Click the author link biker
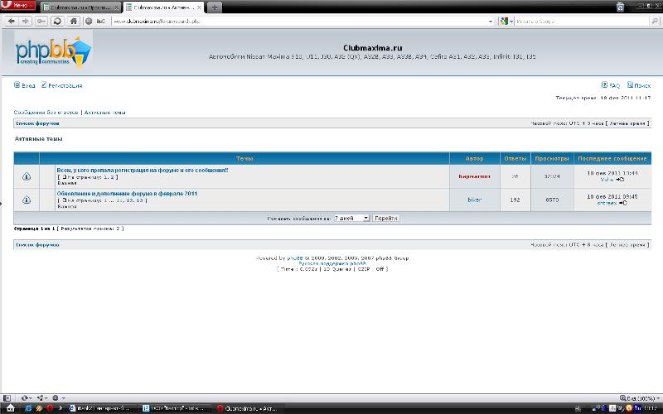The height and width of the screenshot is (414, 663). pyautogui.click(x=474, y=200)
